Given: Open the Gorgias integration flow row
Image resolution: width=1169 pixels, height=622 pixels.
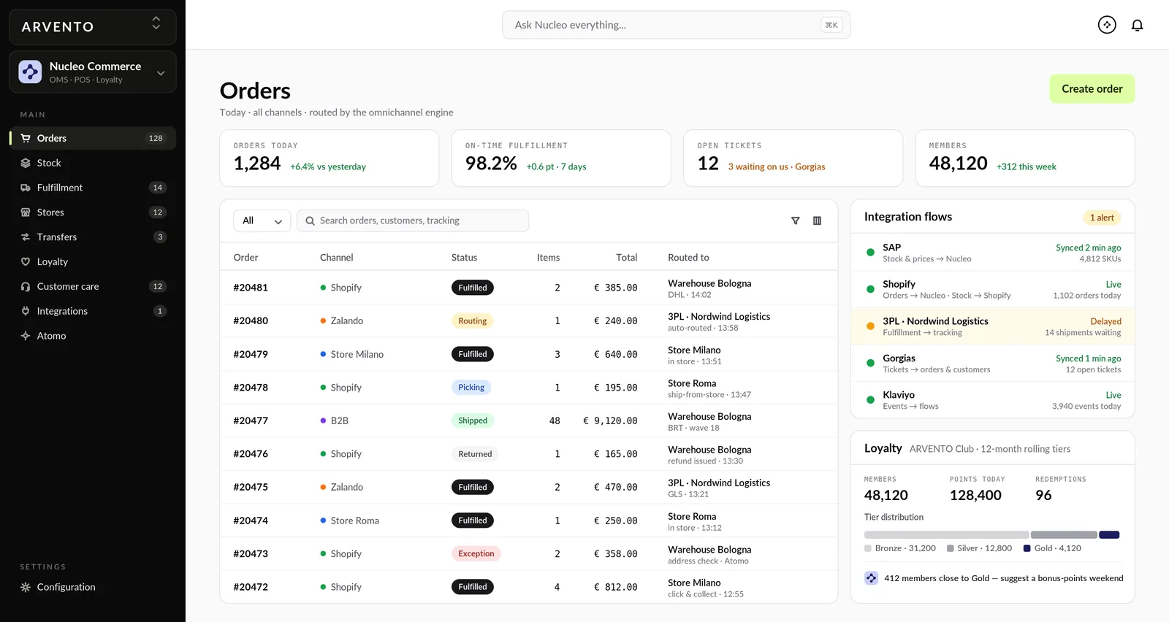Looking at the screenshot, I should 992,364.
